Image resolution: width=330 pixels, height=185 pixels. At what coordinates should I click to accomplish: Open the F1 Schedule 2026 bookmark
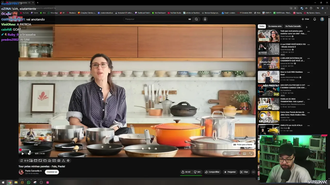244,13
